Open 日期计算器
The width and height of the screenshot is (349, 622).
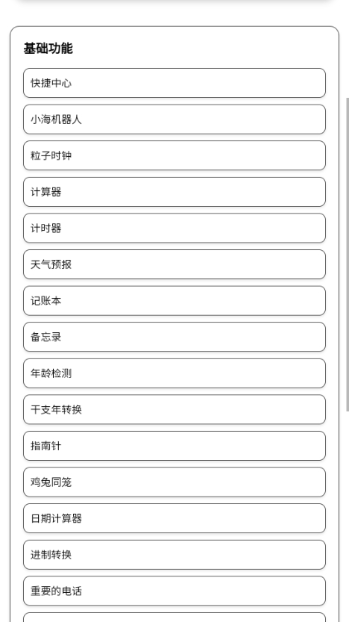174,518
